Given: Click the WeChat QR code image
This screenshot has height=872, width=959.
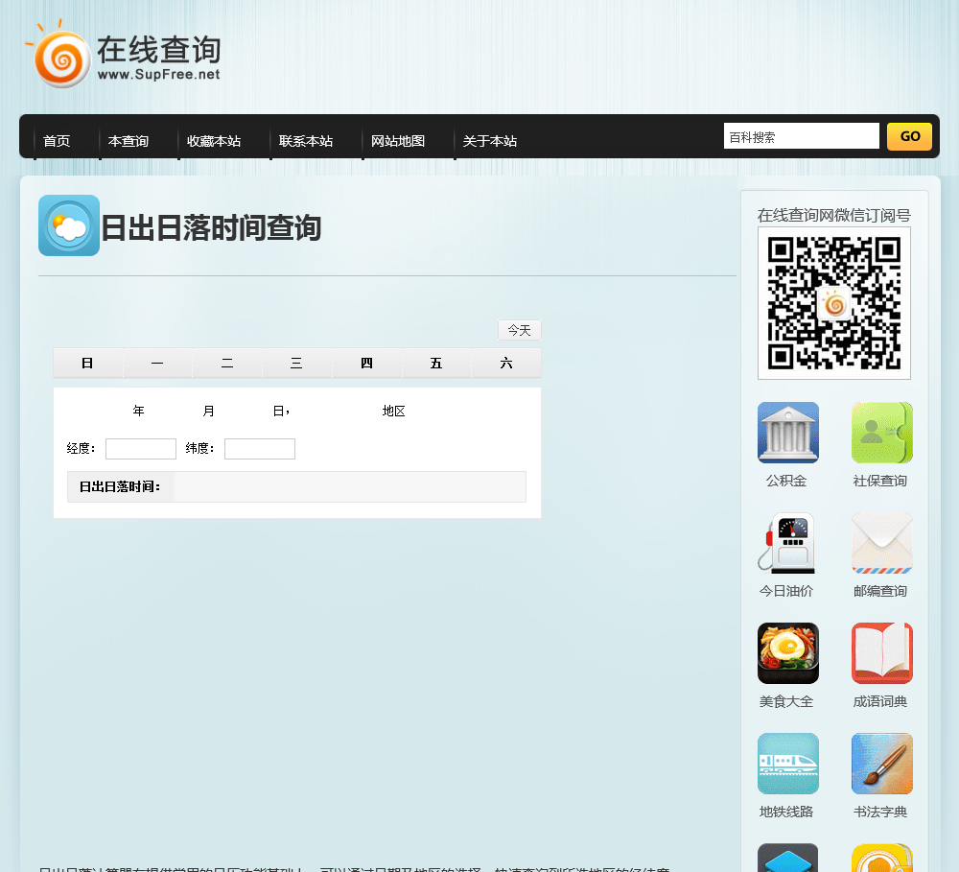Looking at the screenshot, I should click(x=834, y=303).
